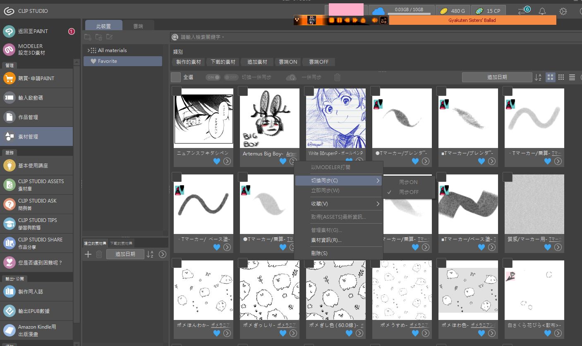Viewport: 582px width, 346px height.
Task: Open the notifications bell icon
Action: coord(542,11)
